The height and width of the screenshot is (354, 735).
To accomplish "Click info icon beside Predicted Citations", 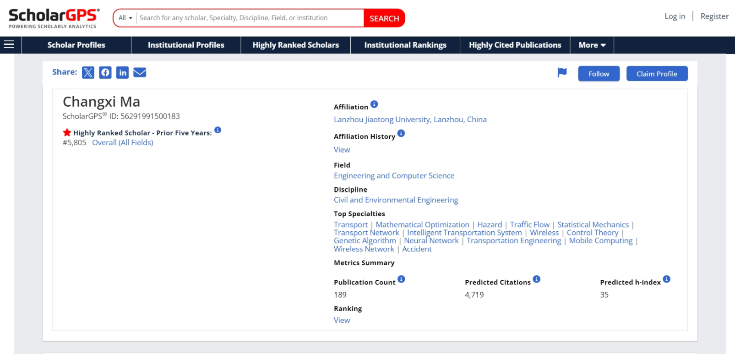I will tap(537, 279).
